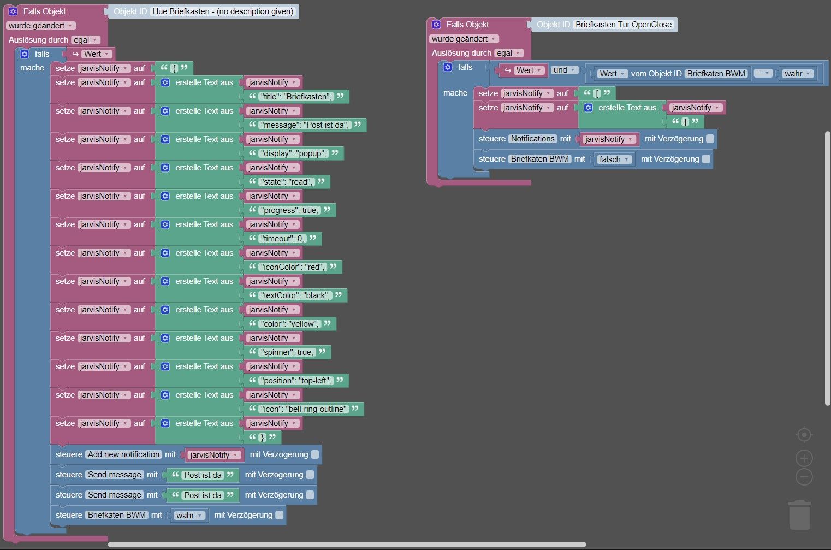The height and width of the screenshot is (550, 831).
Task: Click first 'Send message' object field
Action: (x=115, y=475)
